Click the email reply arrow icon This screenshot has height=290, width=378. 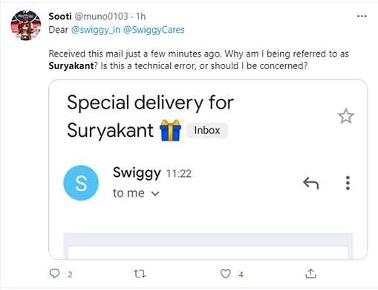311,183
